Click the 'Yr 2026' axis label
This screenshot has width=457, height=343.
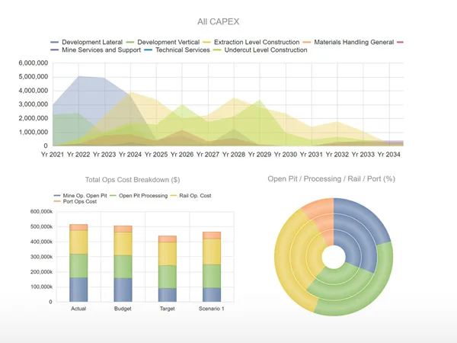coord(182,155)
